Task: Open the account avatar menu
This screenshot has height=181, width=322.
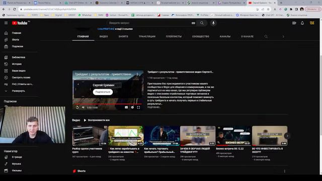Action: pyautogui.click(x=312, y=23)
